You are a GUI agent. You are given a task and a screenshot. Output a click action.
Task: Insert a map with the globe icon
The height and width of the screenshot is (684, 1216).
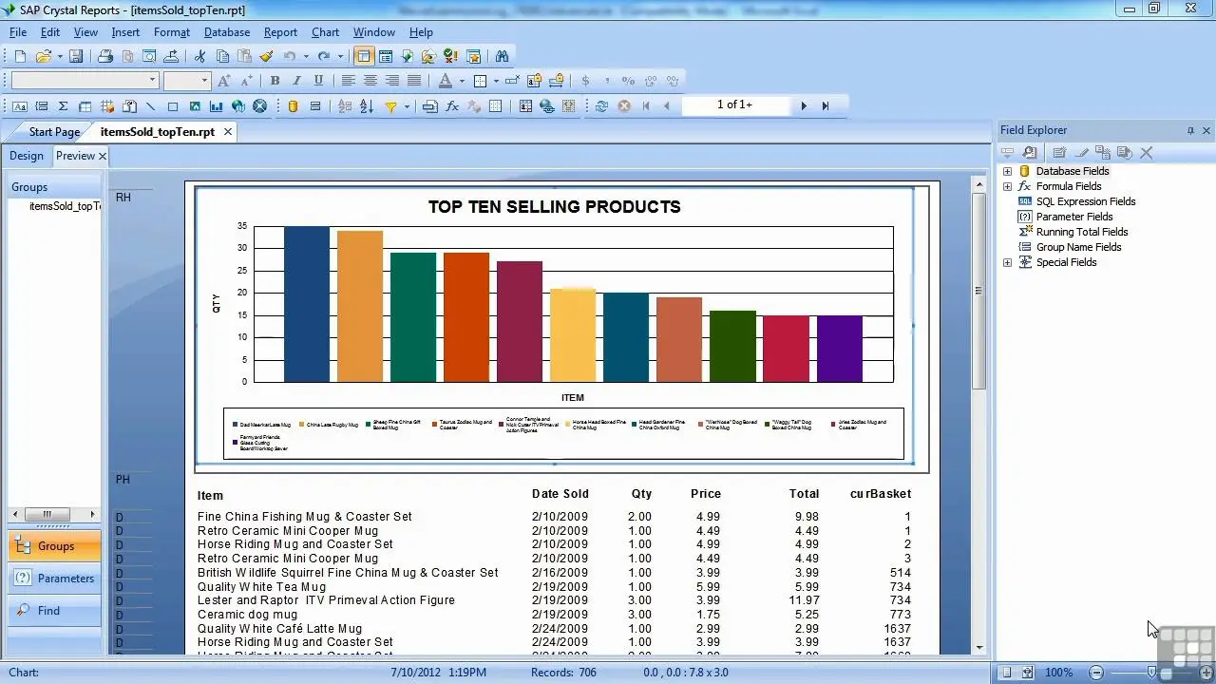point(237,106)
